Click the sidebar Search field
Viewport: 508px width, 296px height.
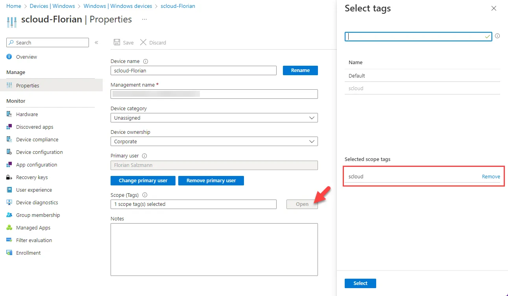(48, 43)
